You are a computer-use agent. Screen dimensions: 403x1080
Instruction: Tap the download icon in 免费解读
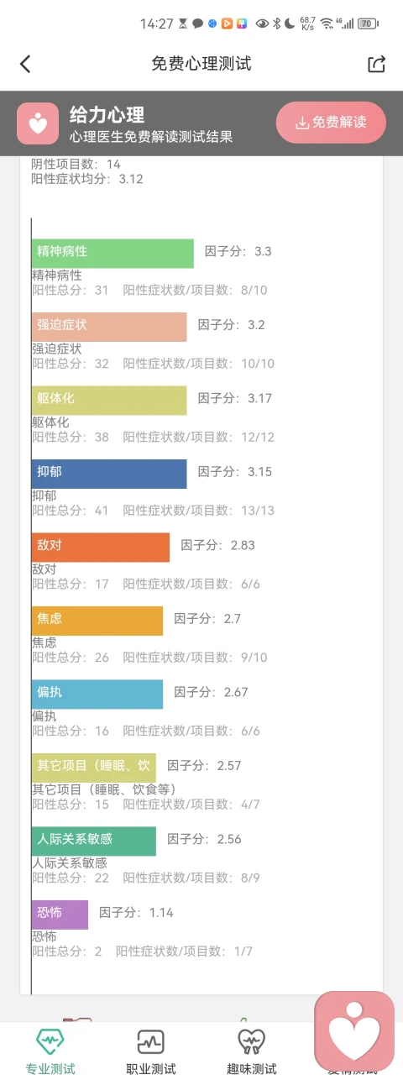302,123
